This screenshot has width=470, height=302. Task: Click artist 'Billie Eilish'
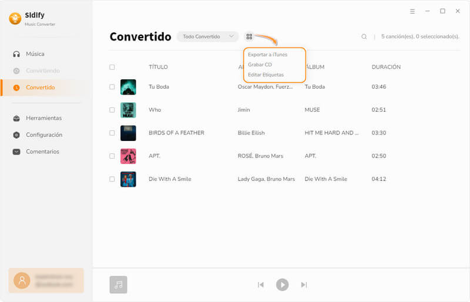coord(251,133)
